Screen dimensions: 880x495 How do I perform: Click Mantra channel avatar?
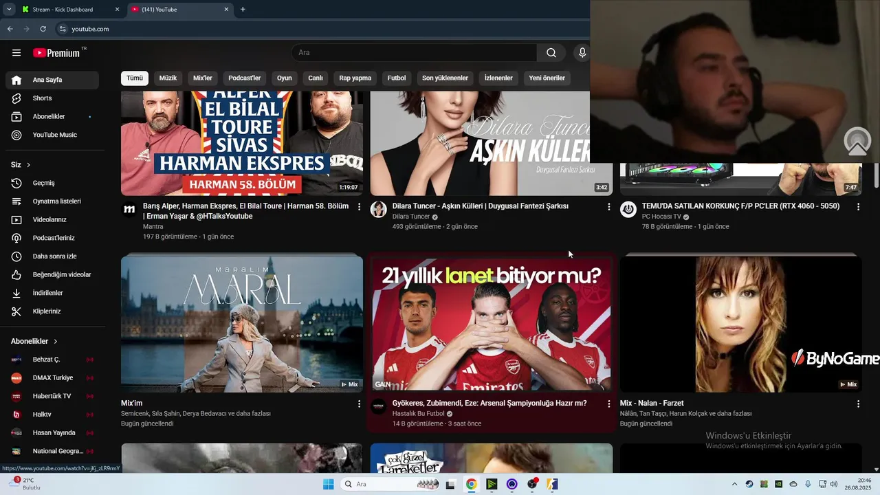[129, 210]
